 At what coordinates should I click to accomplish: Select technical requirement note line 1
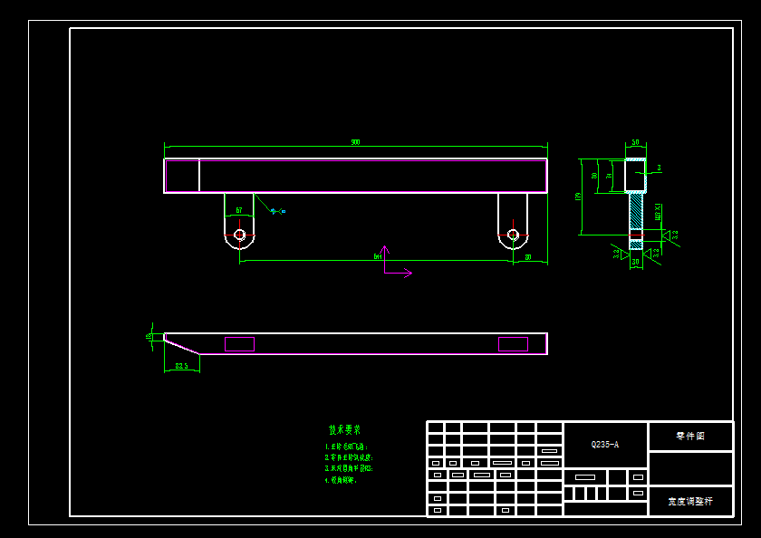pos(346,447)
